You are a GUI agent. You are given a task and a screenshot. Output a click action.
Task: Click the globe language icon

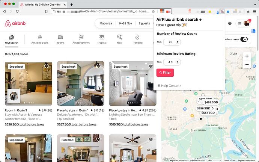230,23
